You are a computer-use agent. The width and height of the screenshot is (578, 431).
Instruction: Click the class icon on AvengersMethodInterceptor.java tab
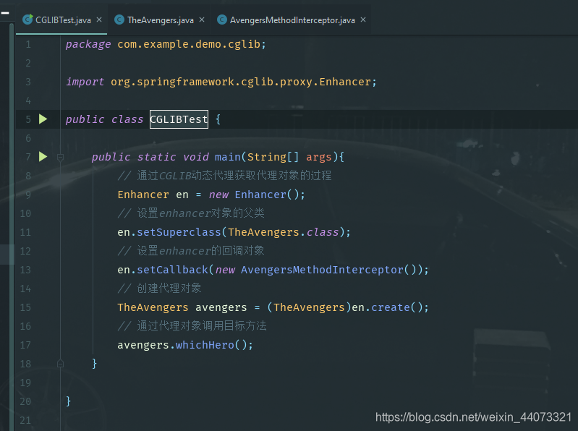coord(221,20)
